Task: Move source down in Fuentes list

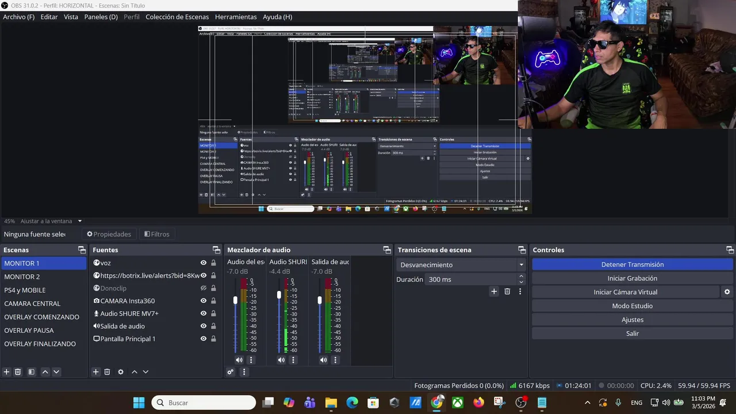Action: click(x=145, y=372)
